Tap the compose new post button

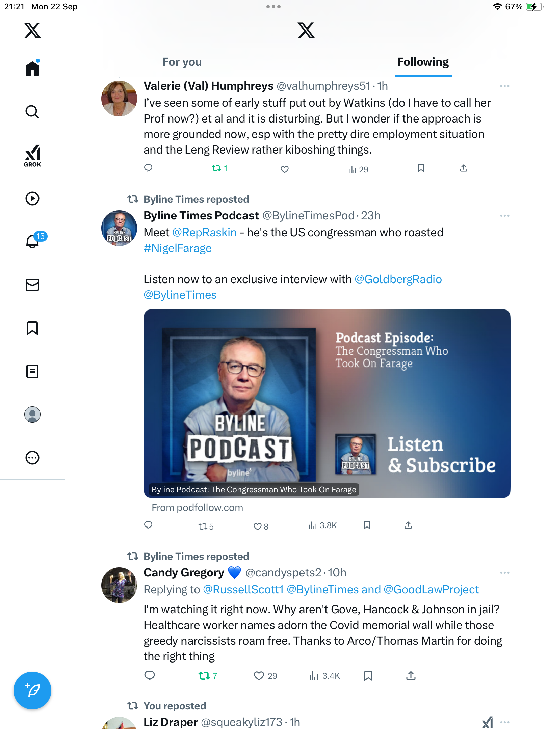[32, 690]
